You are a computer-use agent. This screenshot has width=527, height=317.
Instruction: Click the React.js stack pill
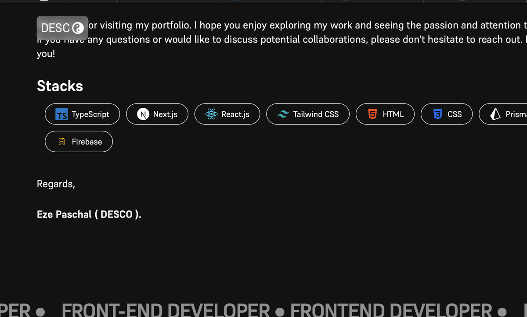pyautogui.click(x=227, y=114)
